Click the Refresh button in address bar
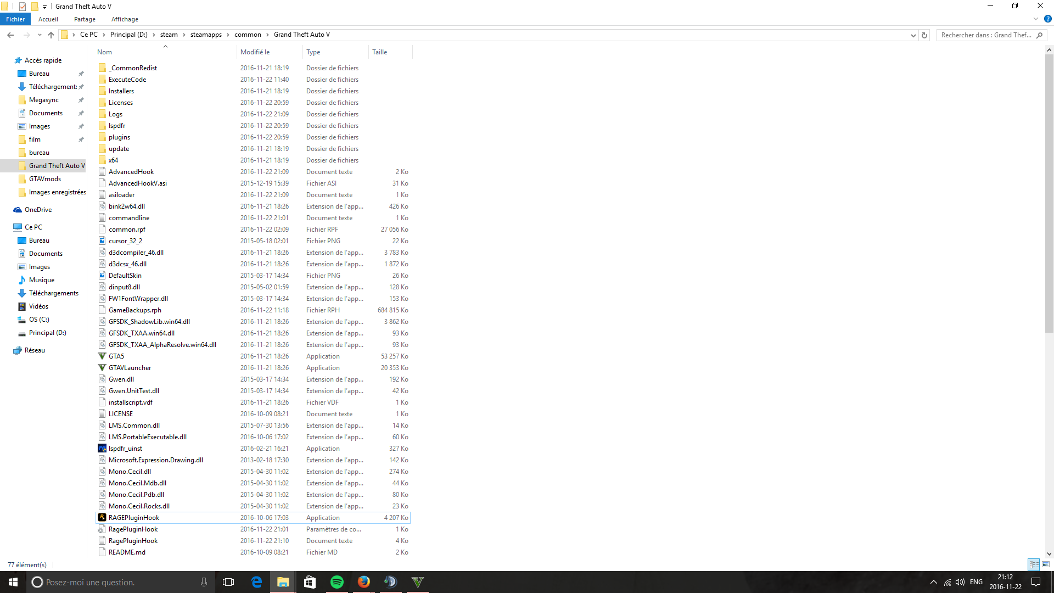Screen dimensions: 1054x593 coord(924,35)
